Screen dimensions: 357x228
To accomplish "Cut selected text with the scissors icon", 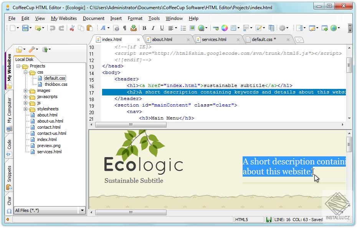I will (x=72, y=28).
